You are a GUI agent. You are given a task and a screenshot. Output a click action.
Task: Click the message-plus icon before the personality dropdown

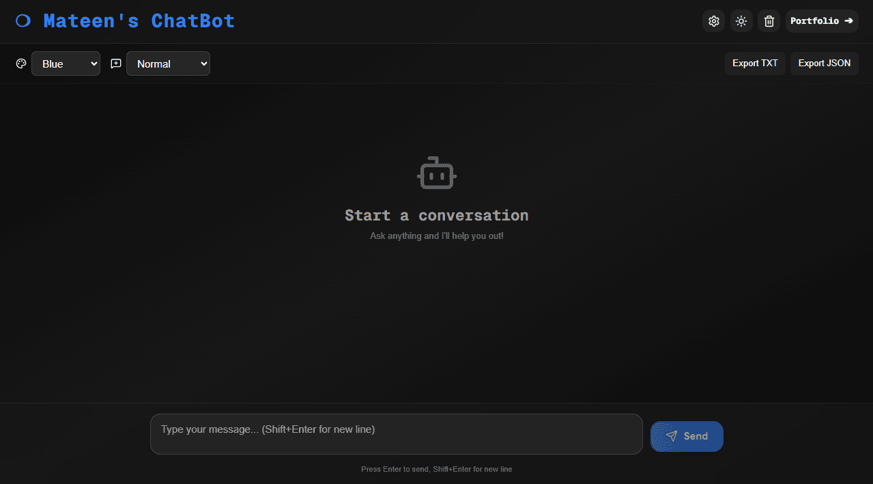[x=115, y=63]
